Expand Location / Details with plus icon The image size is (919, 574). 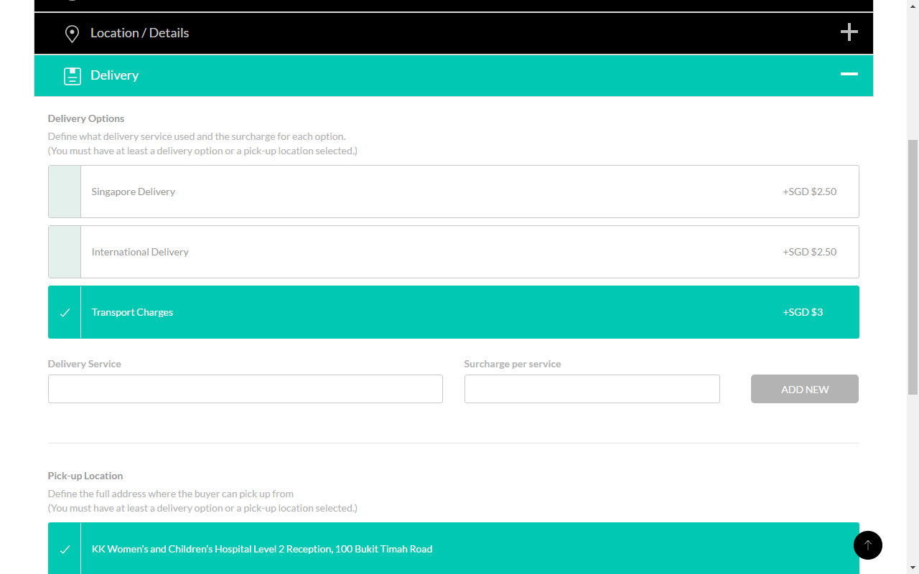pos(849,32)
